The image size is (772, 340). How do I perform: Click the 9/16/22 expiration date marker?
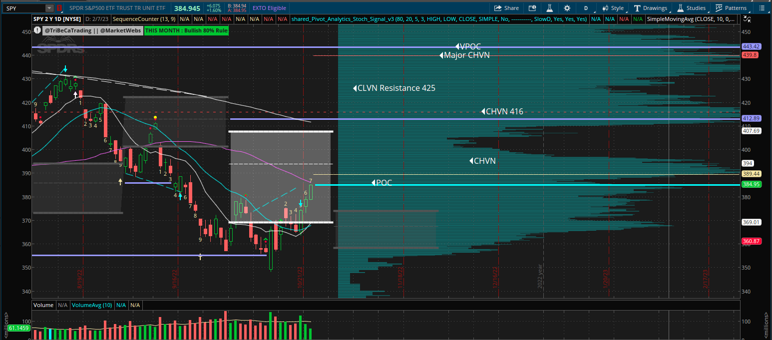click(174, 280)
